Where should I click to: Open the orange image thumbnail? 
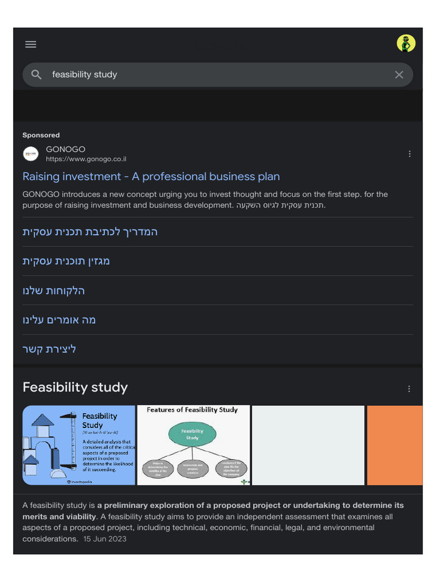point(395,445)
